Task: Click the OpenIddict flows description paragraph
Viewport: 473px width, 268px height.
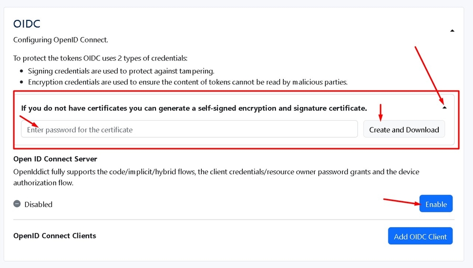Action: click(x=216, y=177)
